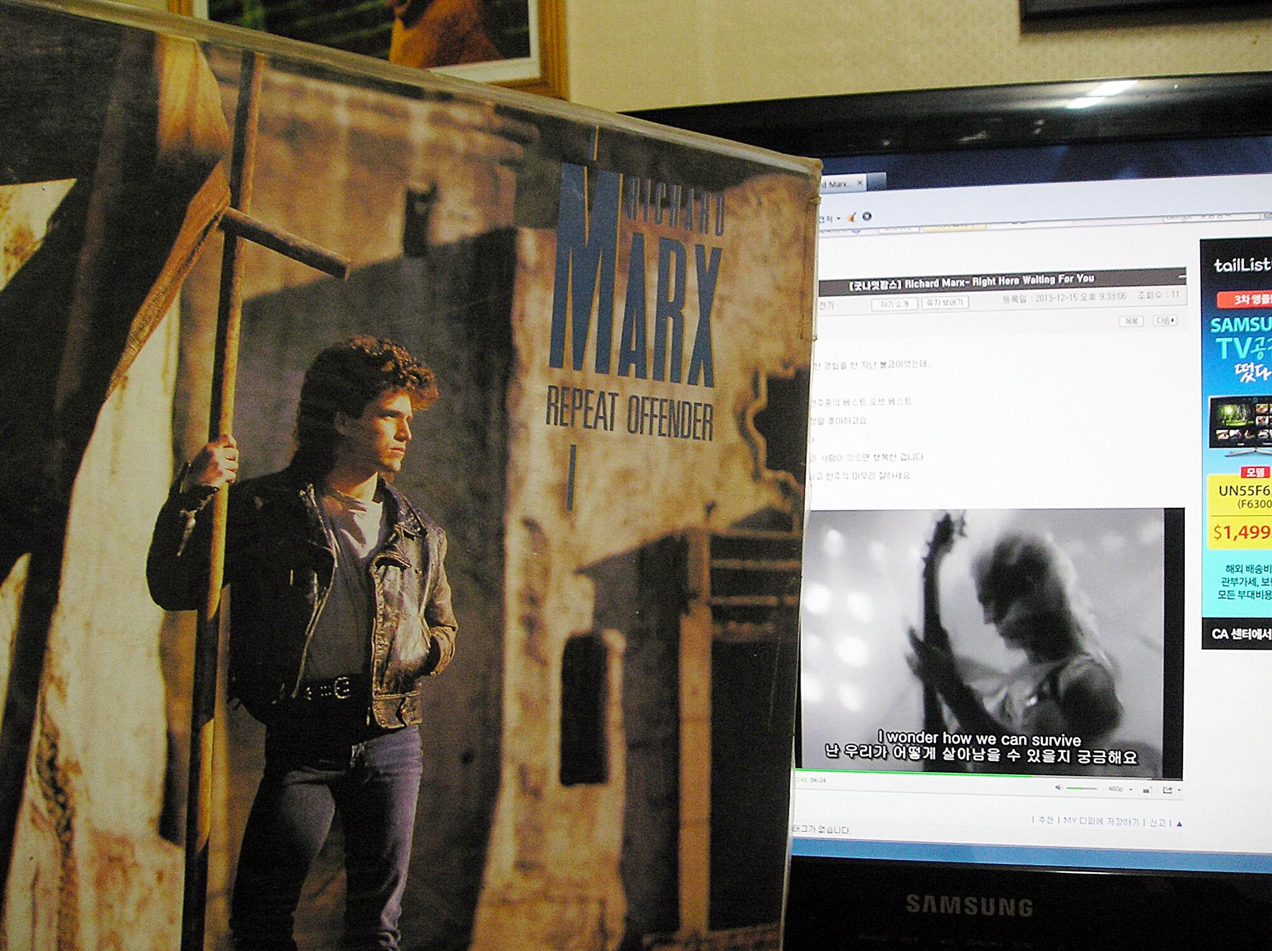Mute the video with the speaker icon
This screenshot has height=951, width=1272.
coord(1059,788)
